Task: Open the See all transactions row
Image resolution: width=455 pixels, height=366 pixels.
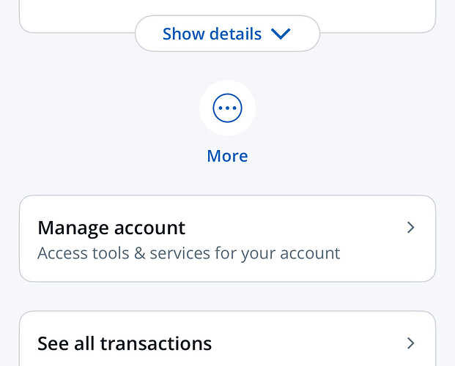Action: tap(227, 343)
